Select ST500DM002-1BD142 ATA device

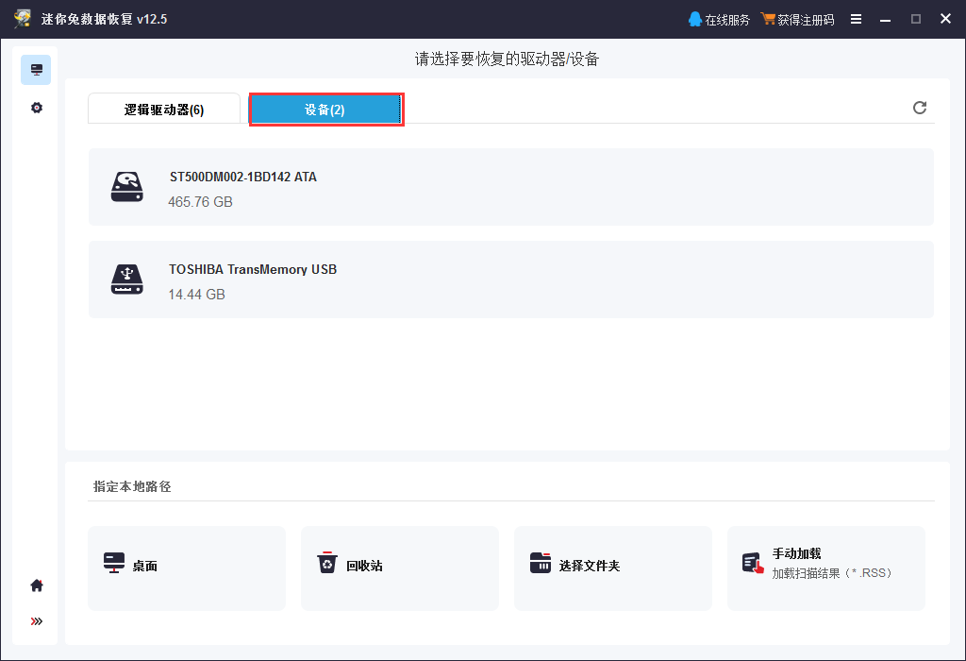[510, 187]
